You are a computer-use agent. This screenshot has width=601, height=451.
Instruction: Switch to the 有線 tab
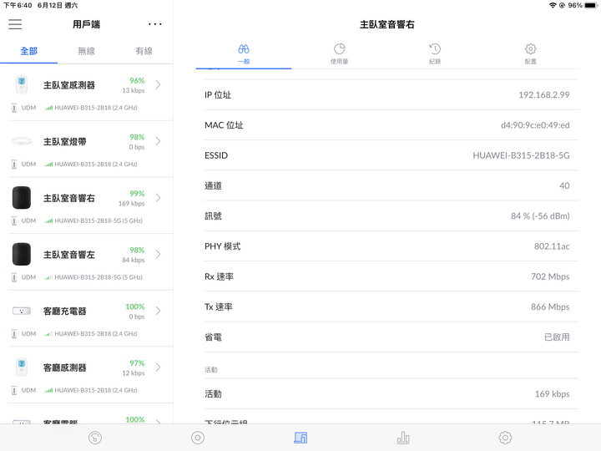(144, 51)
